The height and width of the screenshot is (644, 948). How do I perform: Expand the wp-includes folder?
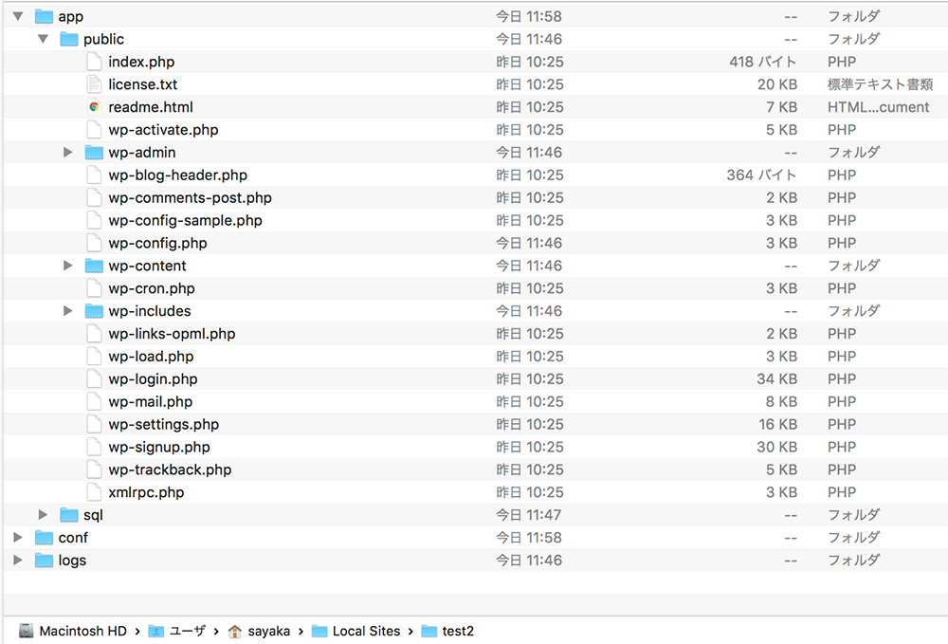[67, 311]
